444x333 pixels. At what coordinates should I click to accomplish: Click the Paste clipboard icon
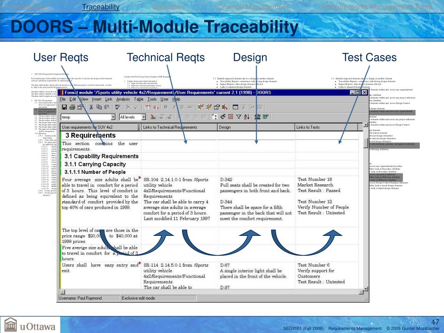coord(107,107)
